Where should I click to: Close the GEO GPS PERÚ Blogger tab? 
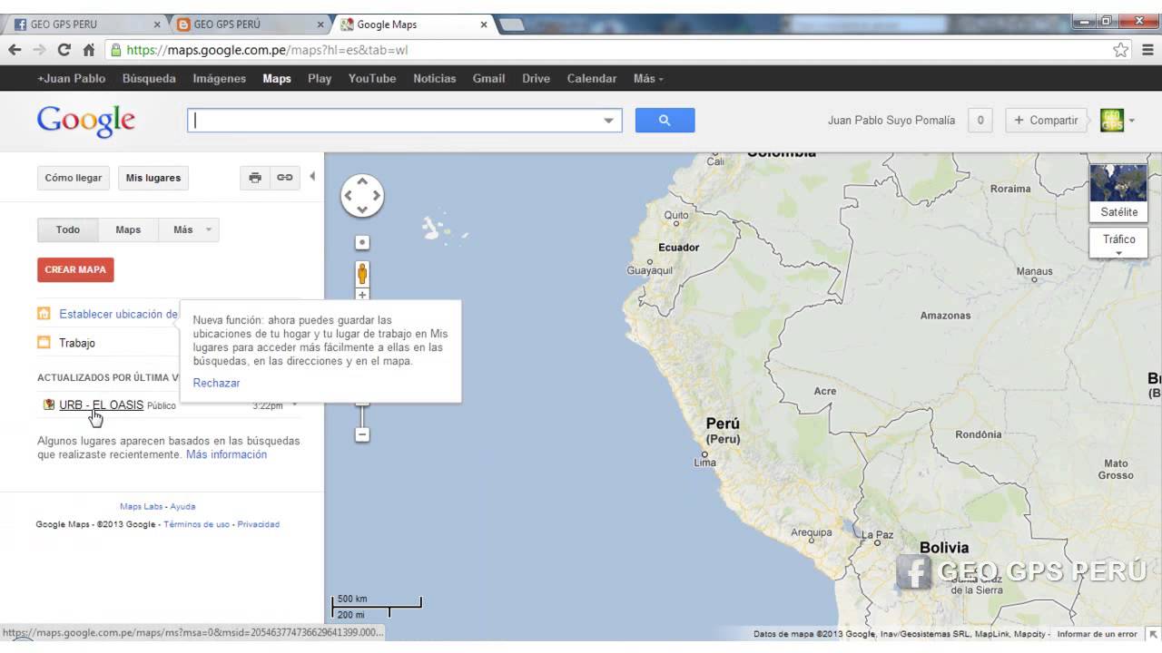coord(321,24)
